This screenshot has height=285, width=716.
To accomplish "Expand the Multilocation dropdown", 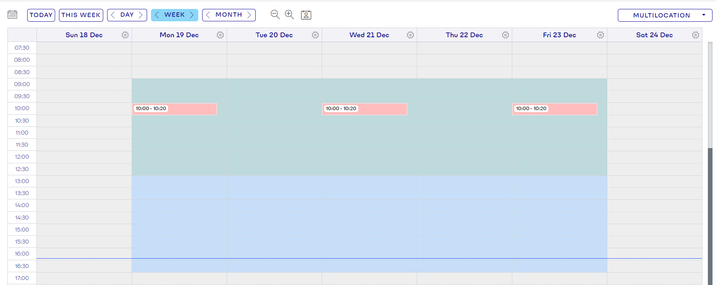I will 665,15.
